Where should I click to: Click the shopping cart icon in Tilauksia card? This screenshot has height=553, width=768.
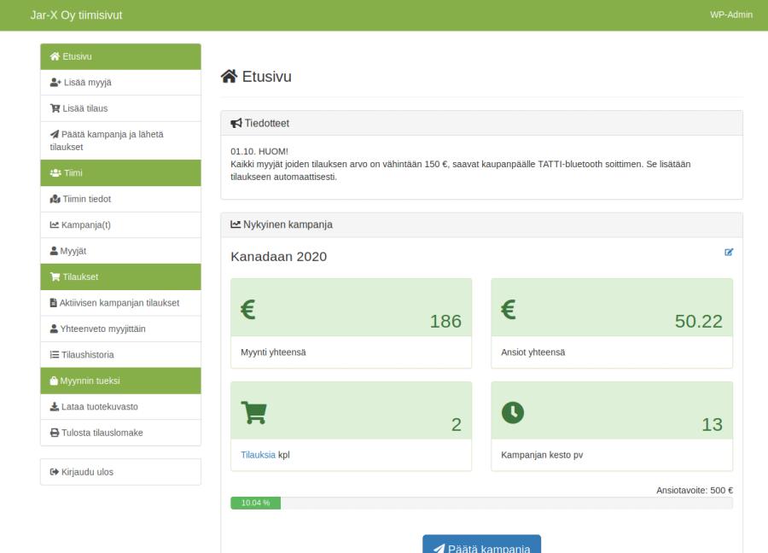point(253,412)
